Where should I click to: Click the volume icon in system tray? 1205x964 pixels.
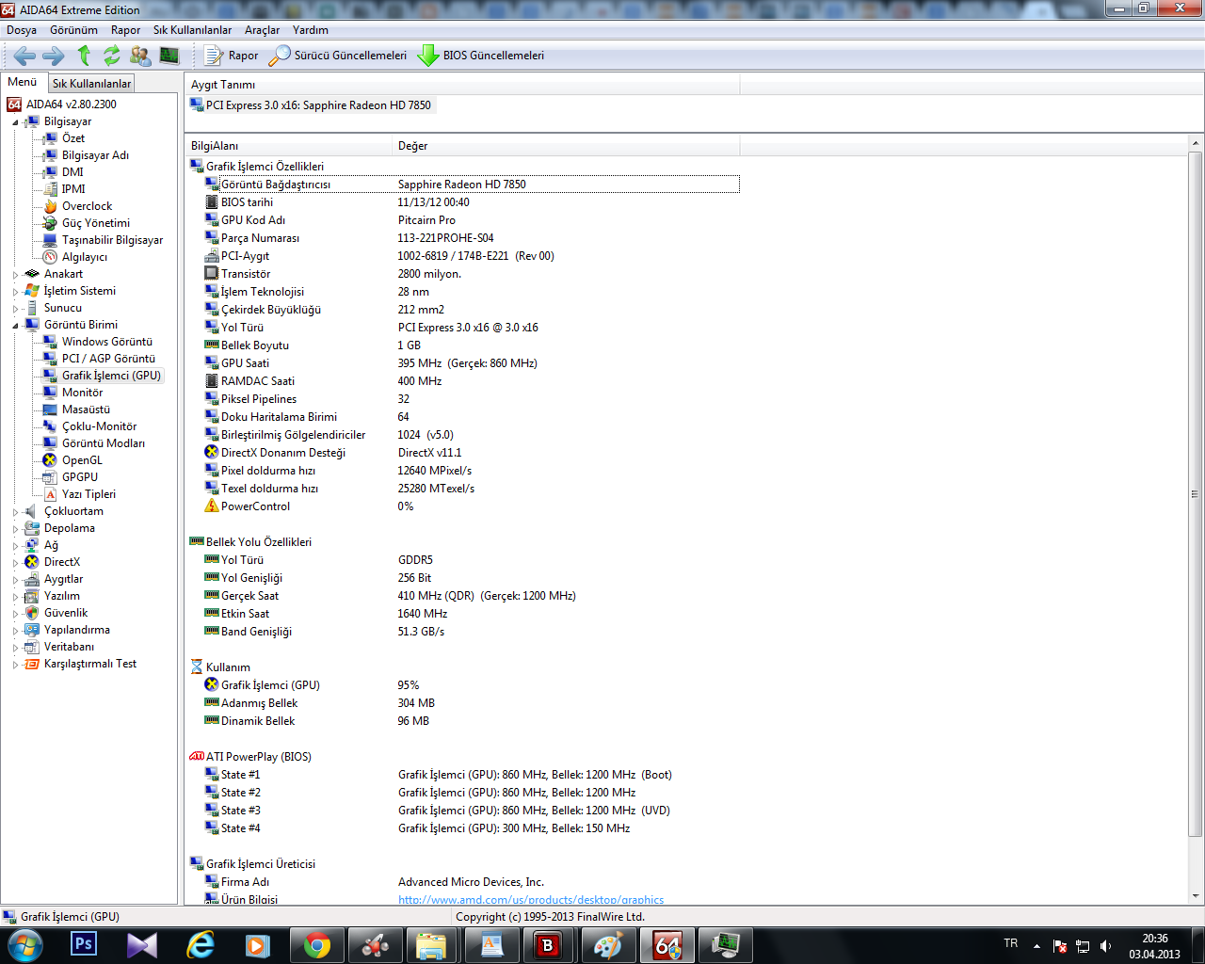[1105, 946]
